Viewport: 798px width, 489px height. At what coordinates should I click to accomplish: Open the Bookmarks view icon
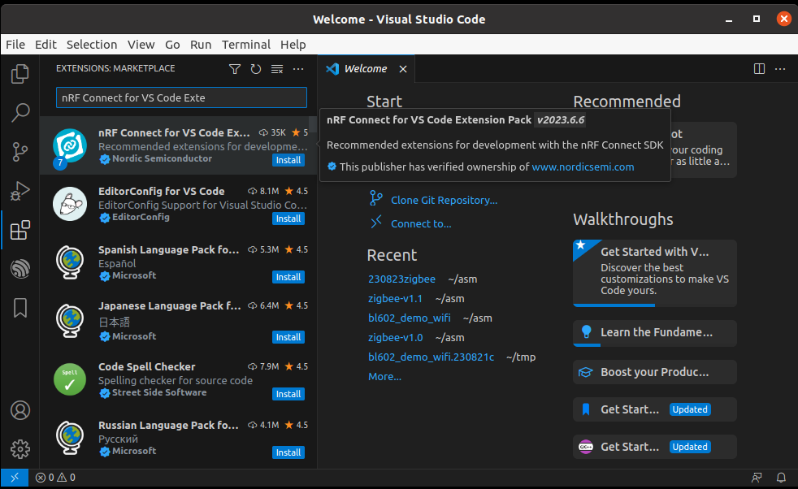point(20,308)
